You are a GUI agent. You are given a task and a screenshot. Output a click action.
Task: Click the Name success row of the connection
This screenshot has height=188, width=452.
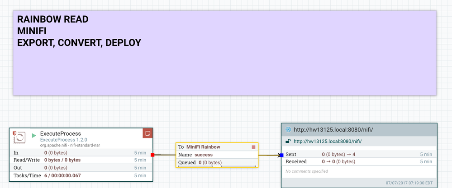(217, 155)
